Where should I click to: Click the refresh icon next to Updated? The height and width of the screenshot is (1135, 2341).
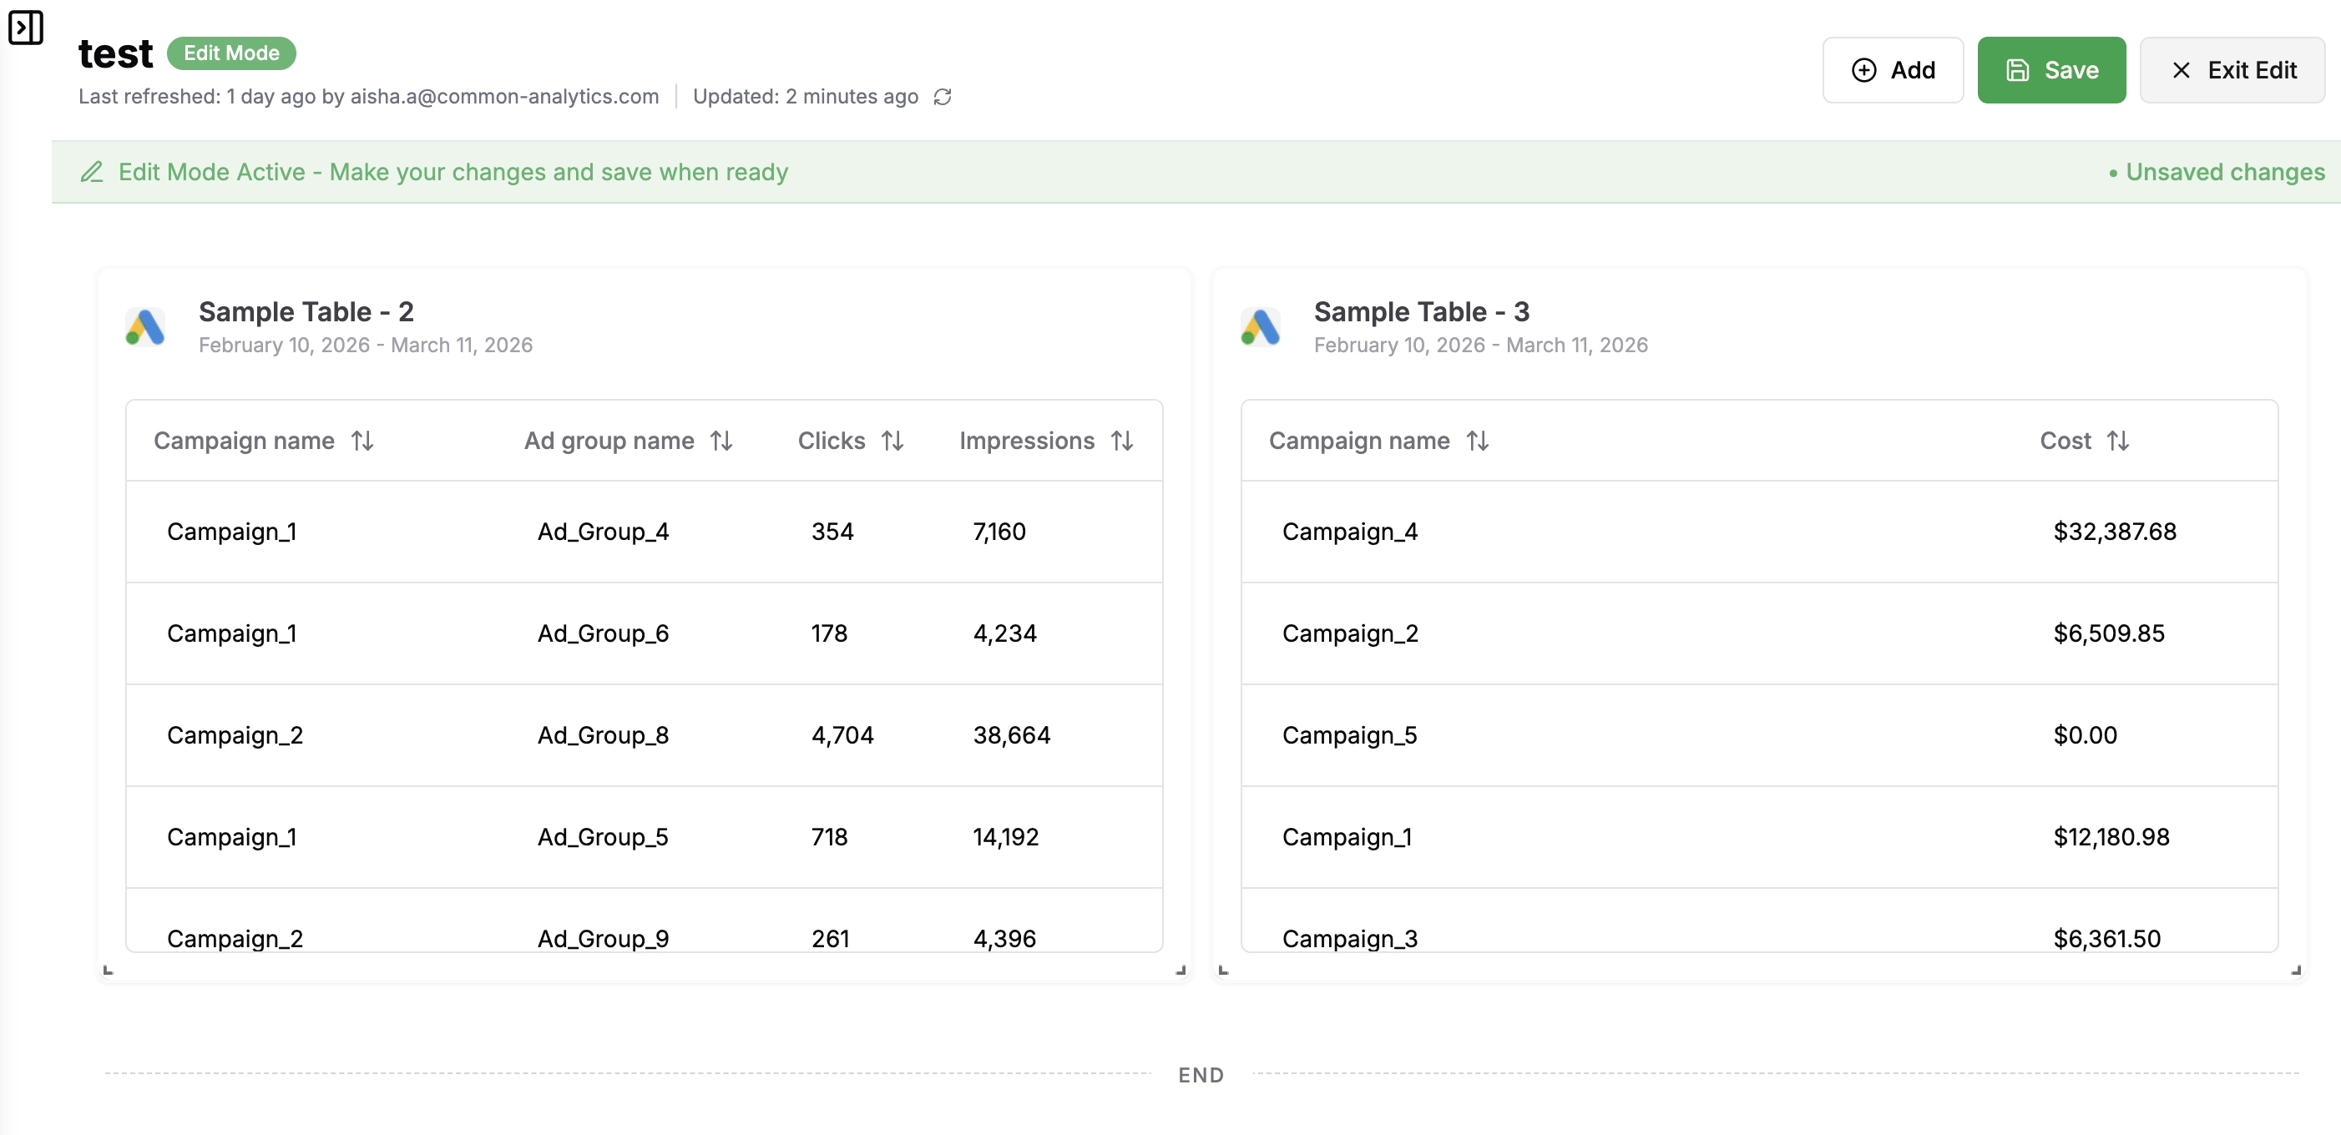tap(943, 98)
